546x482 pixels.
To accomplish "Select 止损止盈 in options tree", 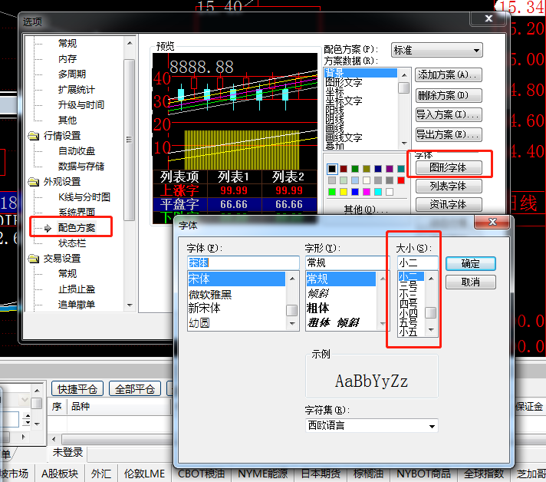I will (x=77, y=289).
